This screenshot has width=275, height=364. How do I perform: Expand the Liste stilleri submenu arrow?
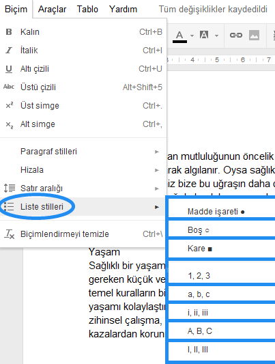(x=157, y=207)
